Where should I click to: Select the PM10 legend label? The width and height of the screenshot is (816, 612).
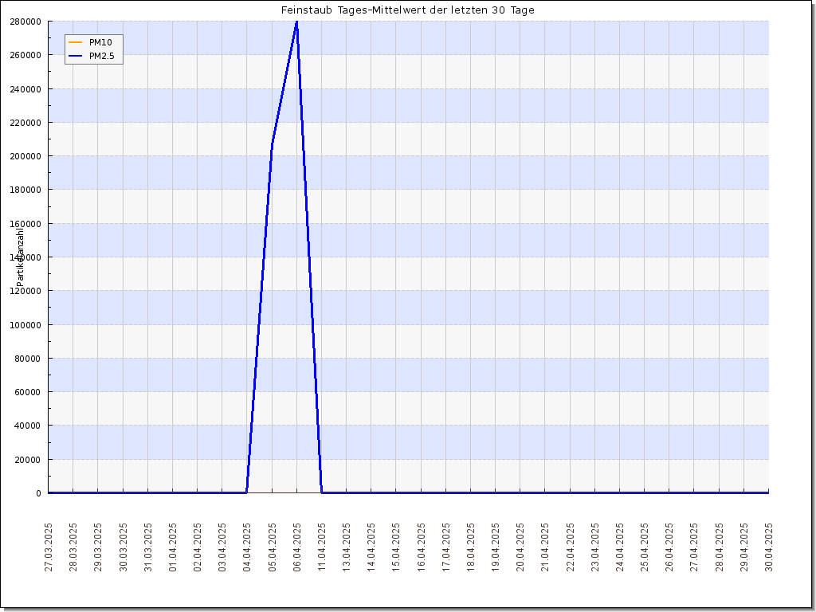(x=100, y=42)
